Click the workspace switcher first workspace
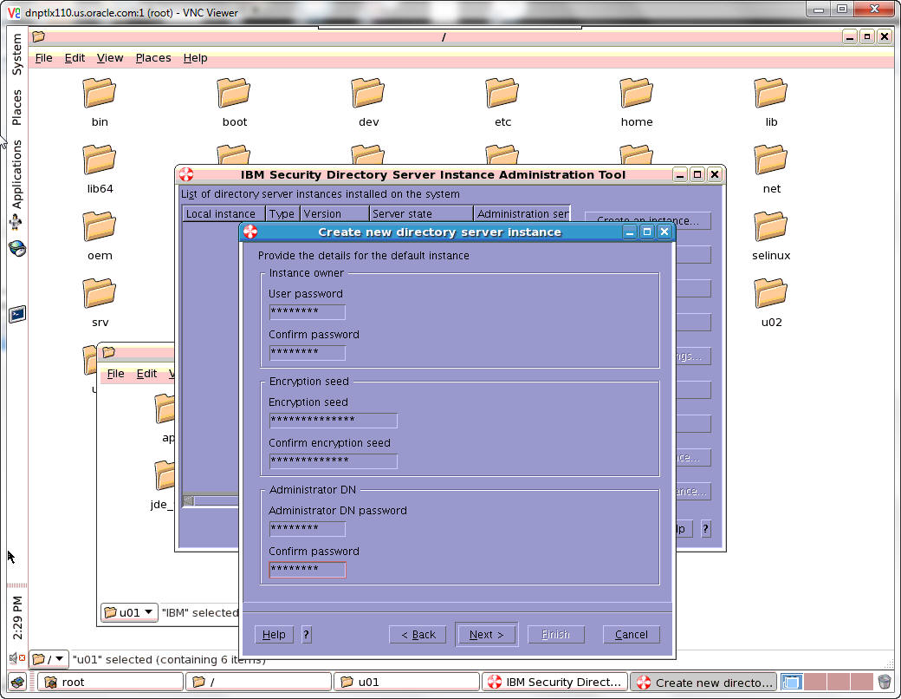Image resolution: width=901 pixels, height=699 pixels. 791,683
